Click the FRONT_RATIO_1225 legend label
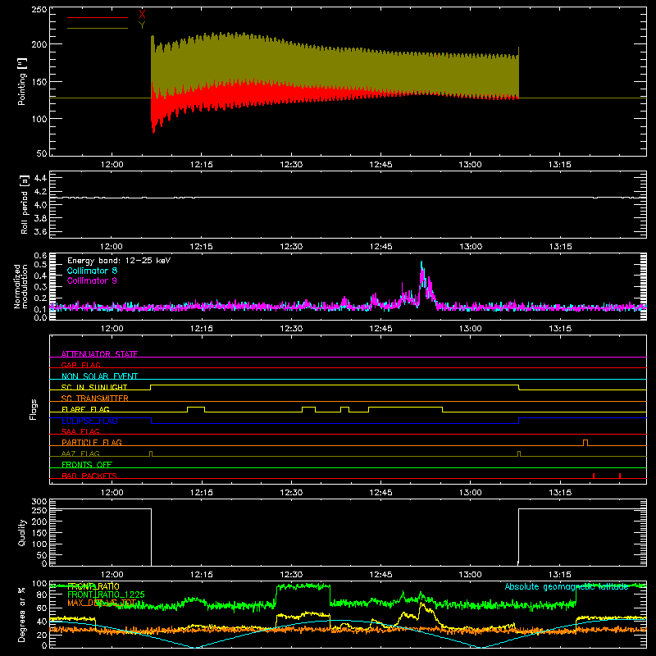The width and height of the screenshot is (656, 656). (x=106, y=594)
